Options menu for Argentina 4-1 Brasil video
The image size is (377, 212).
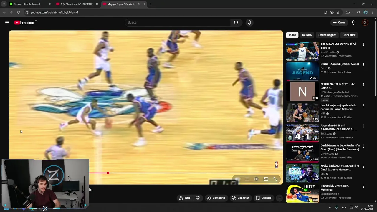click(363, 126)
